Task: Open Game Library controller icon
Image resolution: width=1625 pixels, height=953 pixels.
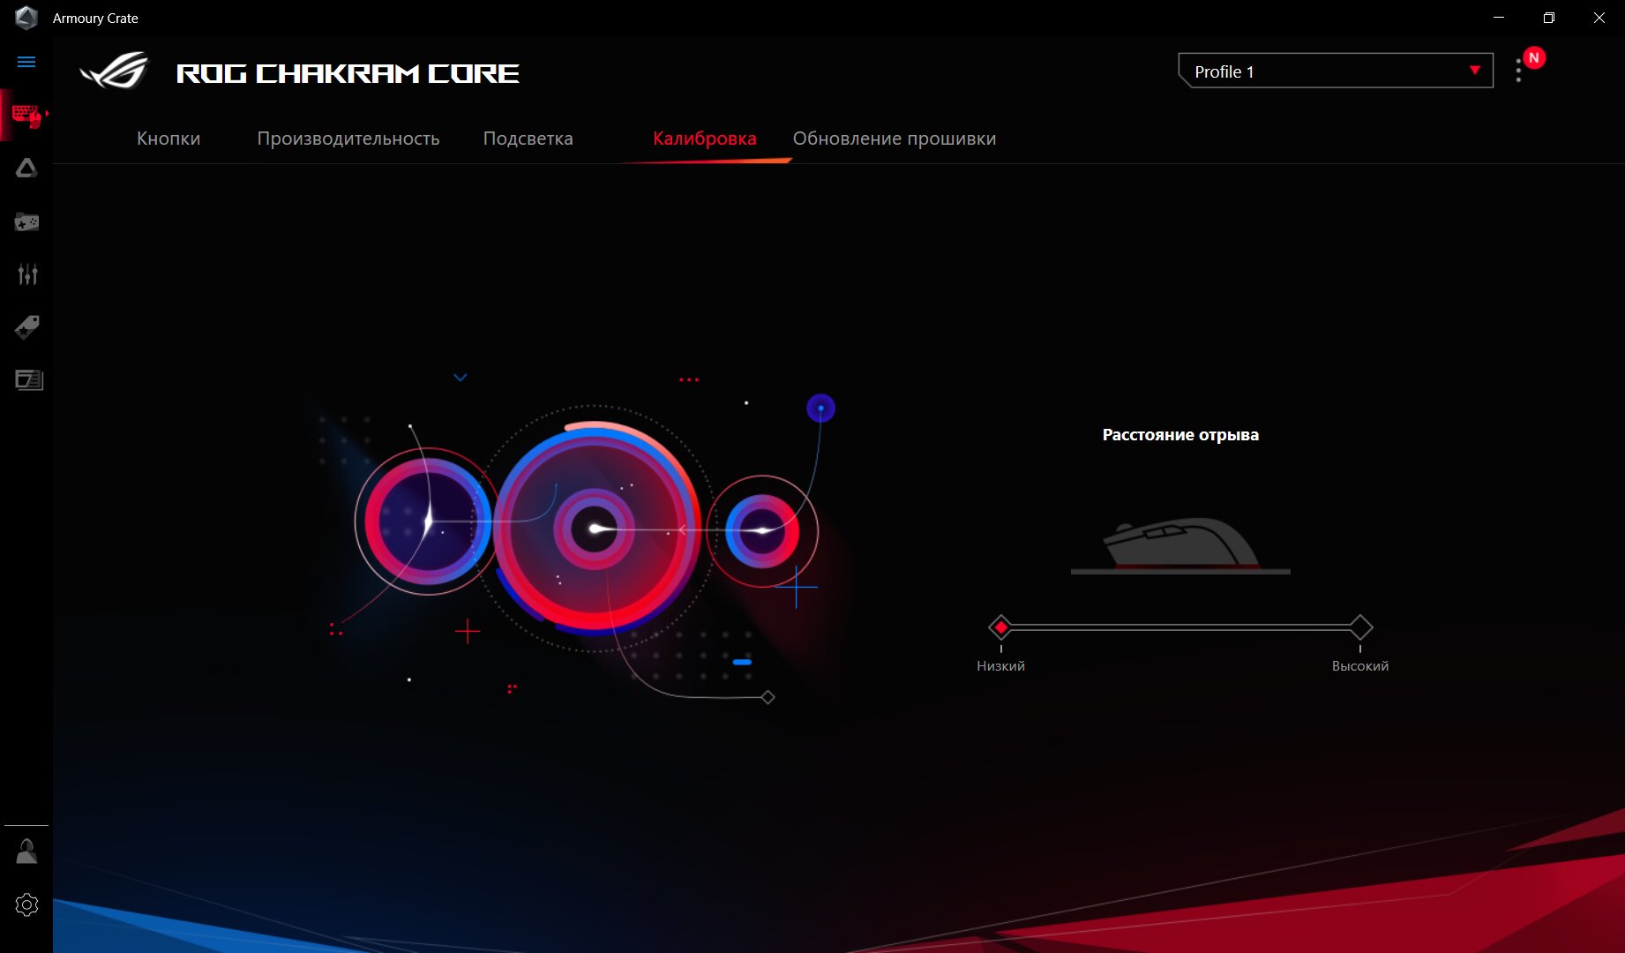Action: [x=26, y=221]
